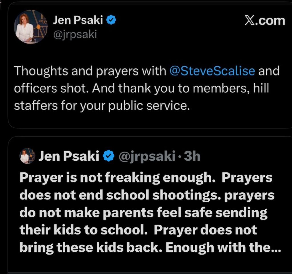
Task: Click the top tweet's @jrpsaki handle
Action: 75,35
